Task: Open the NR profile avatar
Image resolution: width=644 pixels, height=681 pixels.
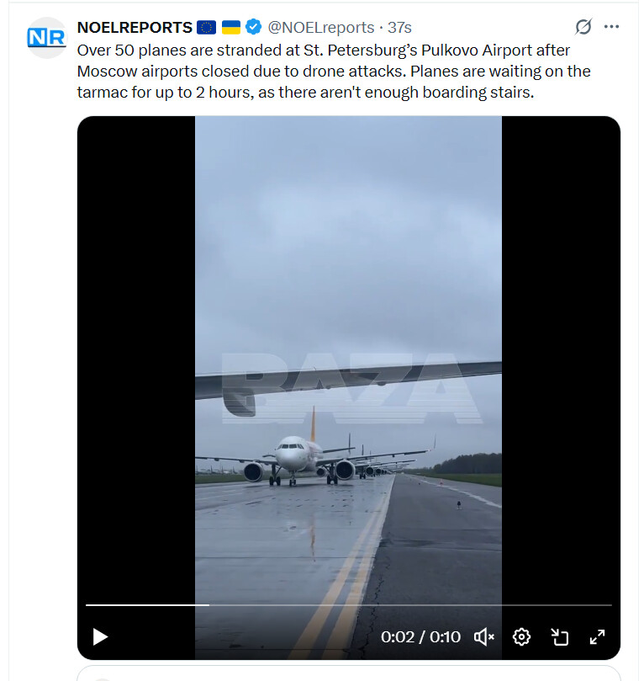Action: pyautogui.click(x=46, y=38)
